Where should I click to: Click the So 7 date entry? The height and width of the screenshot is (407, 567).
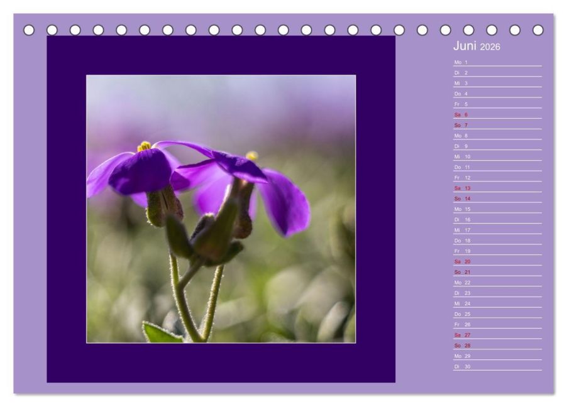click(x=461, y=125)
